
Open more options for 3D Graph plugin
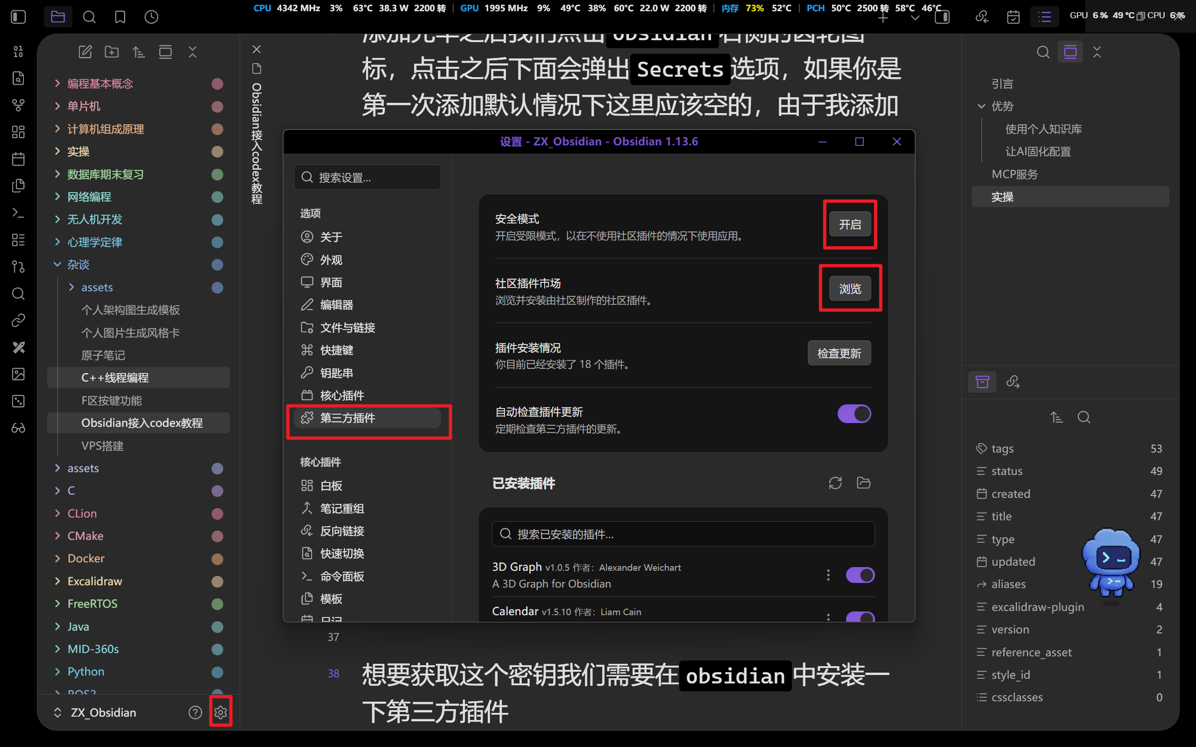828,575
